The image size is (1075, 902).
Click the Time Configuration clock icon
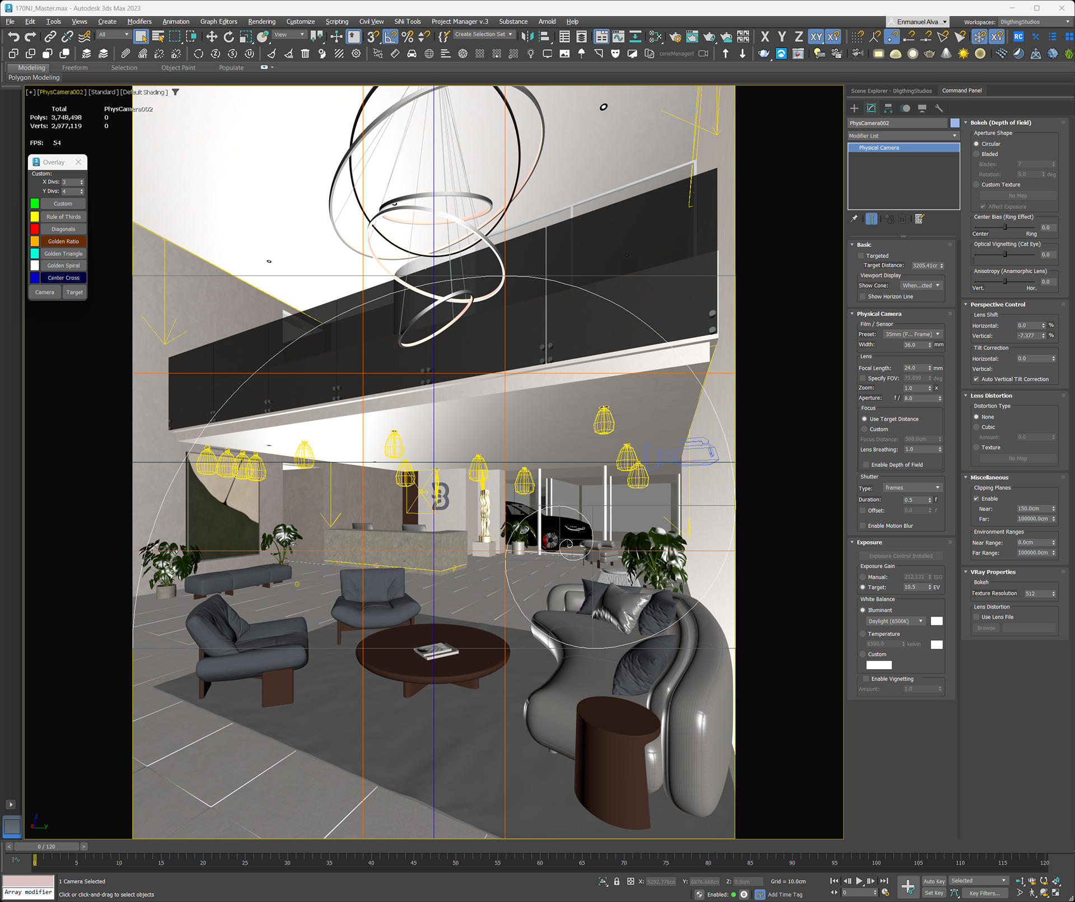pyautogui.click(x=885, y=892)
